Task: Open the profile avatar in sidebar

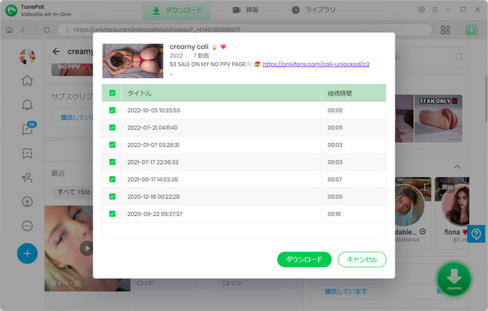Action: click(27, 56)
